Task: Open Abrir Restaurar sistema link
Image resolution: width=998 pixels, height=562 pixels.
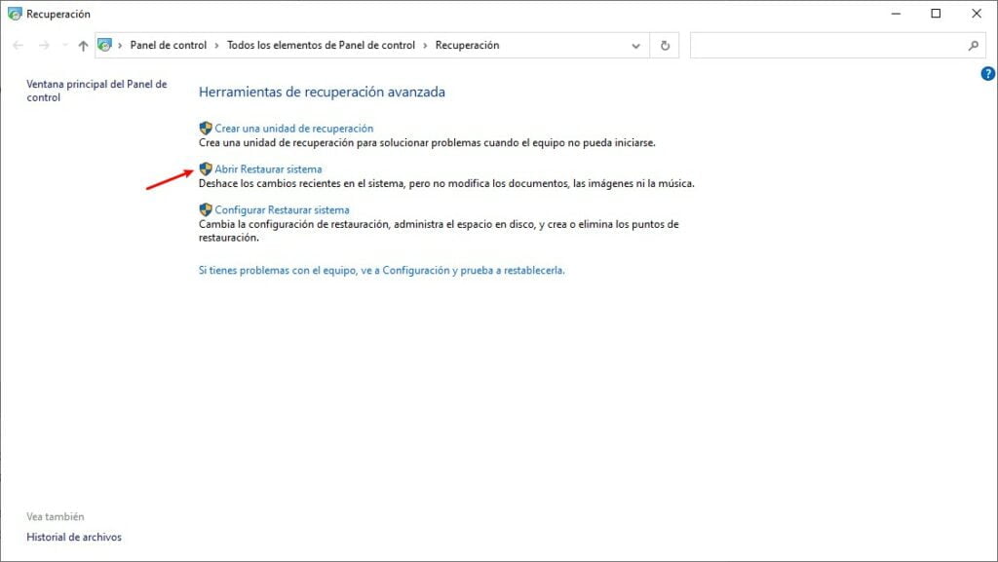Action: 268,169
